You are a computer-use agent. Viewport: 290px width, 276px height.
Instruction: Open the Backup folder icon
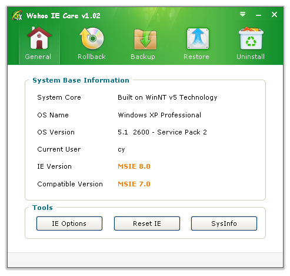click(145, 39)
